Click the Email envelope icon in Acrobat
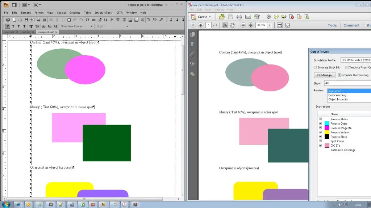Viewport: 371px width, 208px height. tap(248, 17)
